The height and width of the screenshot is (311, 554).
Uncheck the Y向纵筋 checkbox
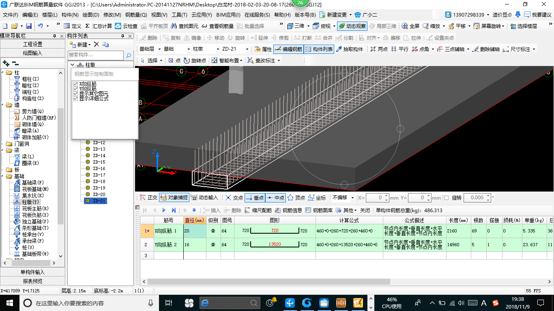click(x=75, y=89)
